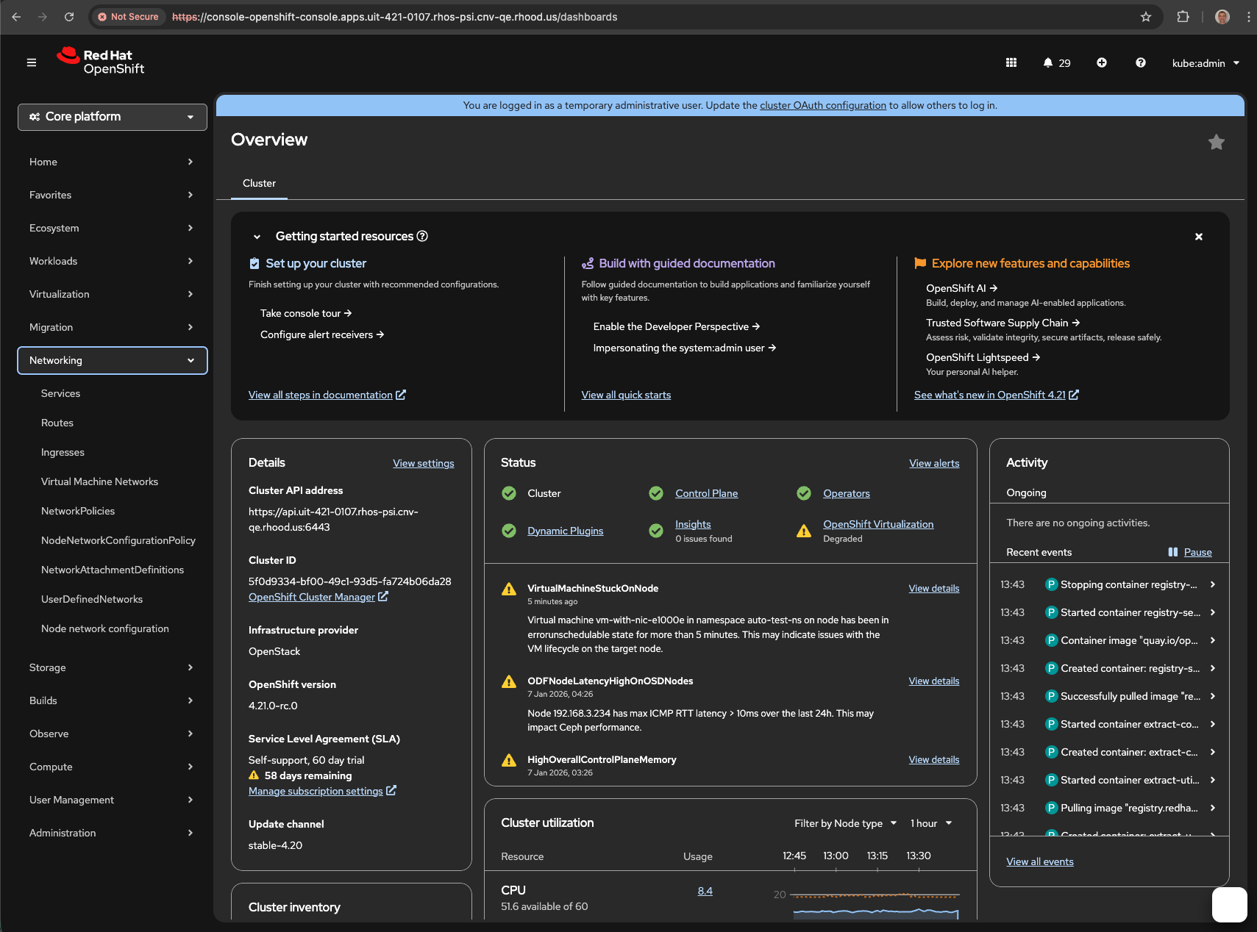Bookmark this page in browser
1257x932 pixels.
[x=1145, y=17]
